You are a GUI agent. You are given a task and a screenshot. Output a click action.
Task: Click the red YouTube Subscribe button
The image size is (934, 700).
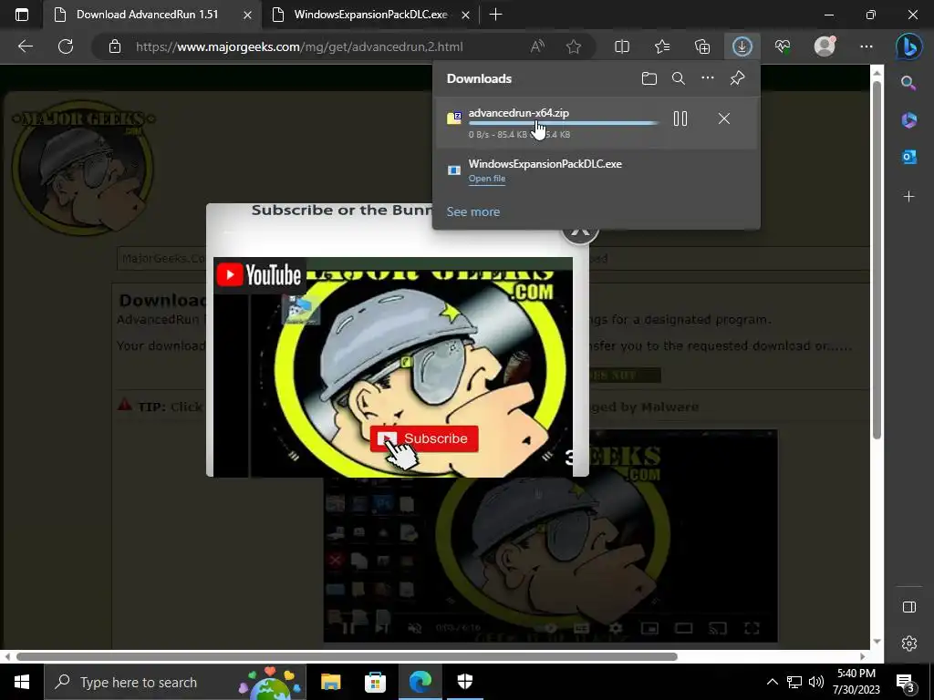(424, 438)
